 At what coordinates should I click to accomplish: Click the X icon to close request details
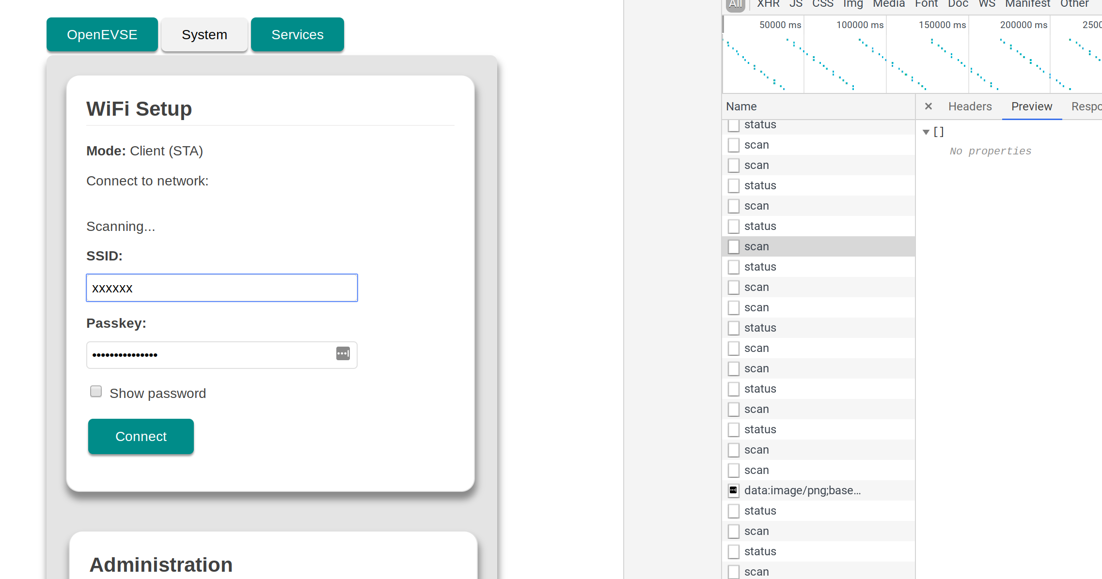pos(928,106)
